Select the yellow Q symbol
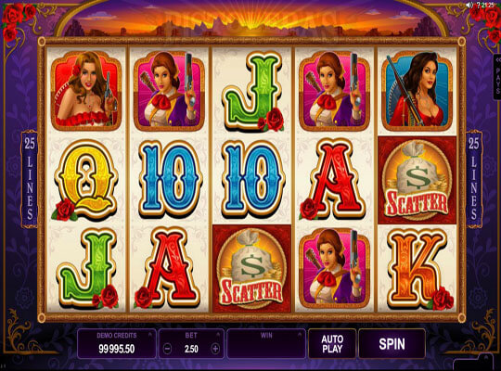 click(86, 180)
